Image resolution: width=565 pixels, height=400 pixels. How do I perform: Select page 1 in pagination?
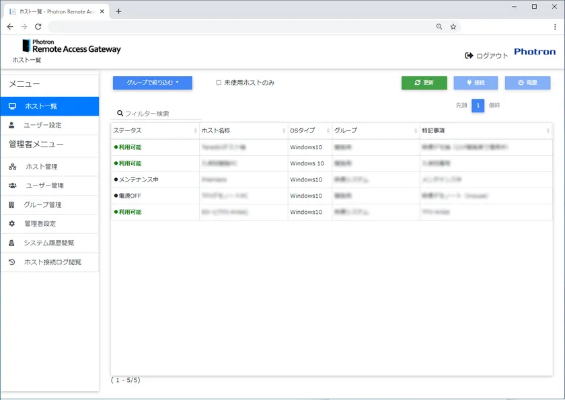point(478,105)
